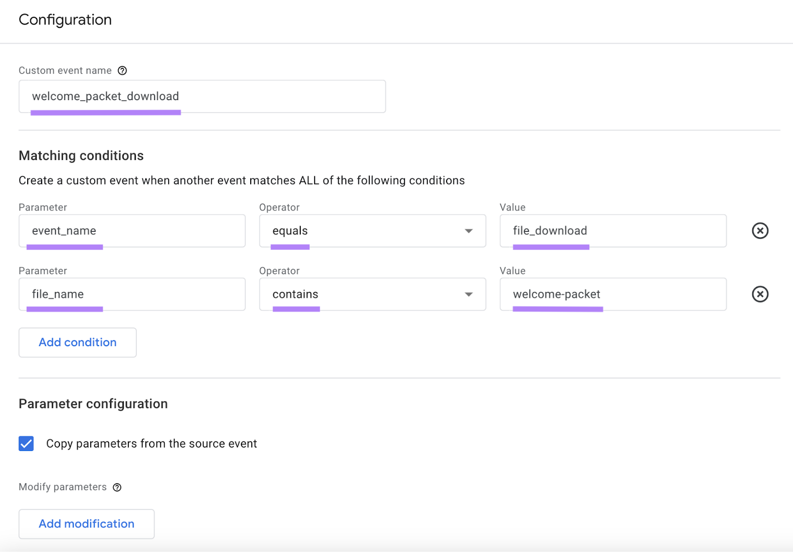Open the equals operator dropdown arrow
This screenshot has height=552, width=793.
click(x=468, y=231)
